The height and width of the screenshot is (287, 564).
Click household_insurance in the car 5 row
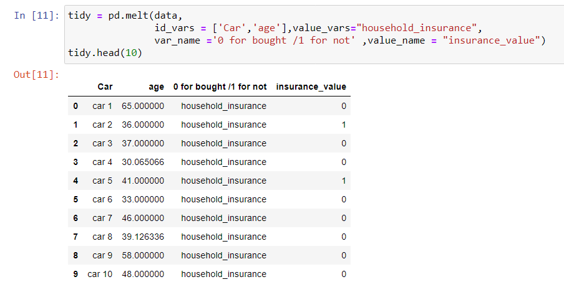click(224, 181)
